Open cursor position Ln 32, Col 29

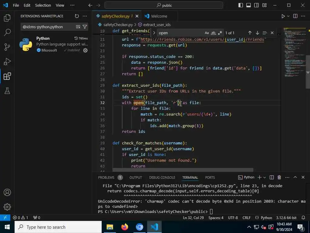[193, 218]
